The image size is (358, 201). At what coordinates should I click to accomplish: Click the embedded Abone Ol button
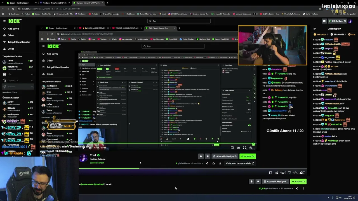coord(248,156)
